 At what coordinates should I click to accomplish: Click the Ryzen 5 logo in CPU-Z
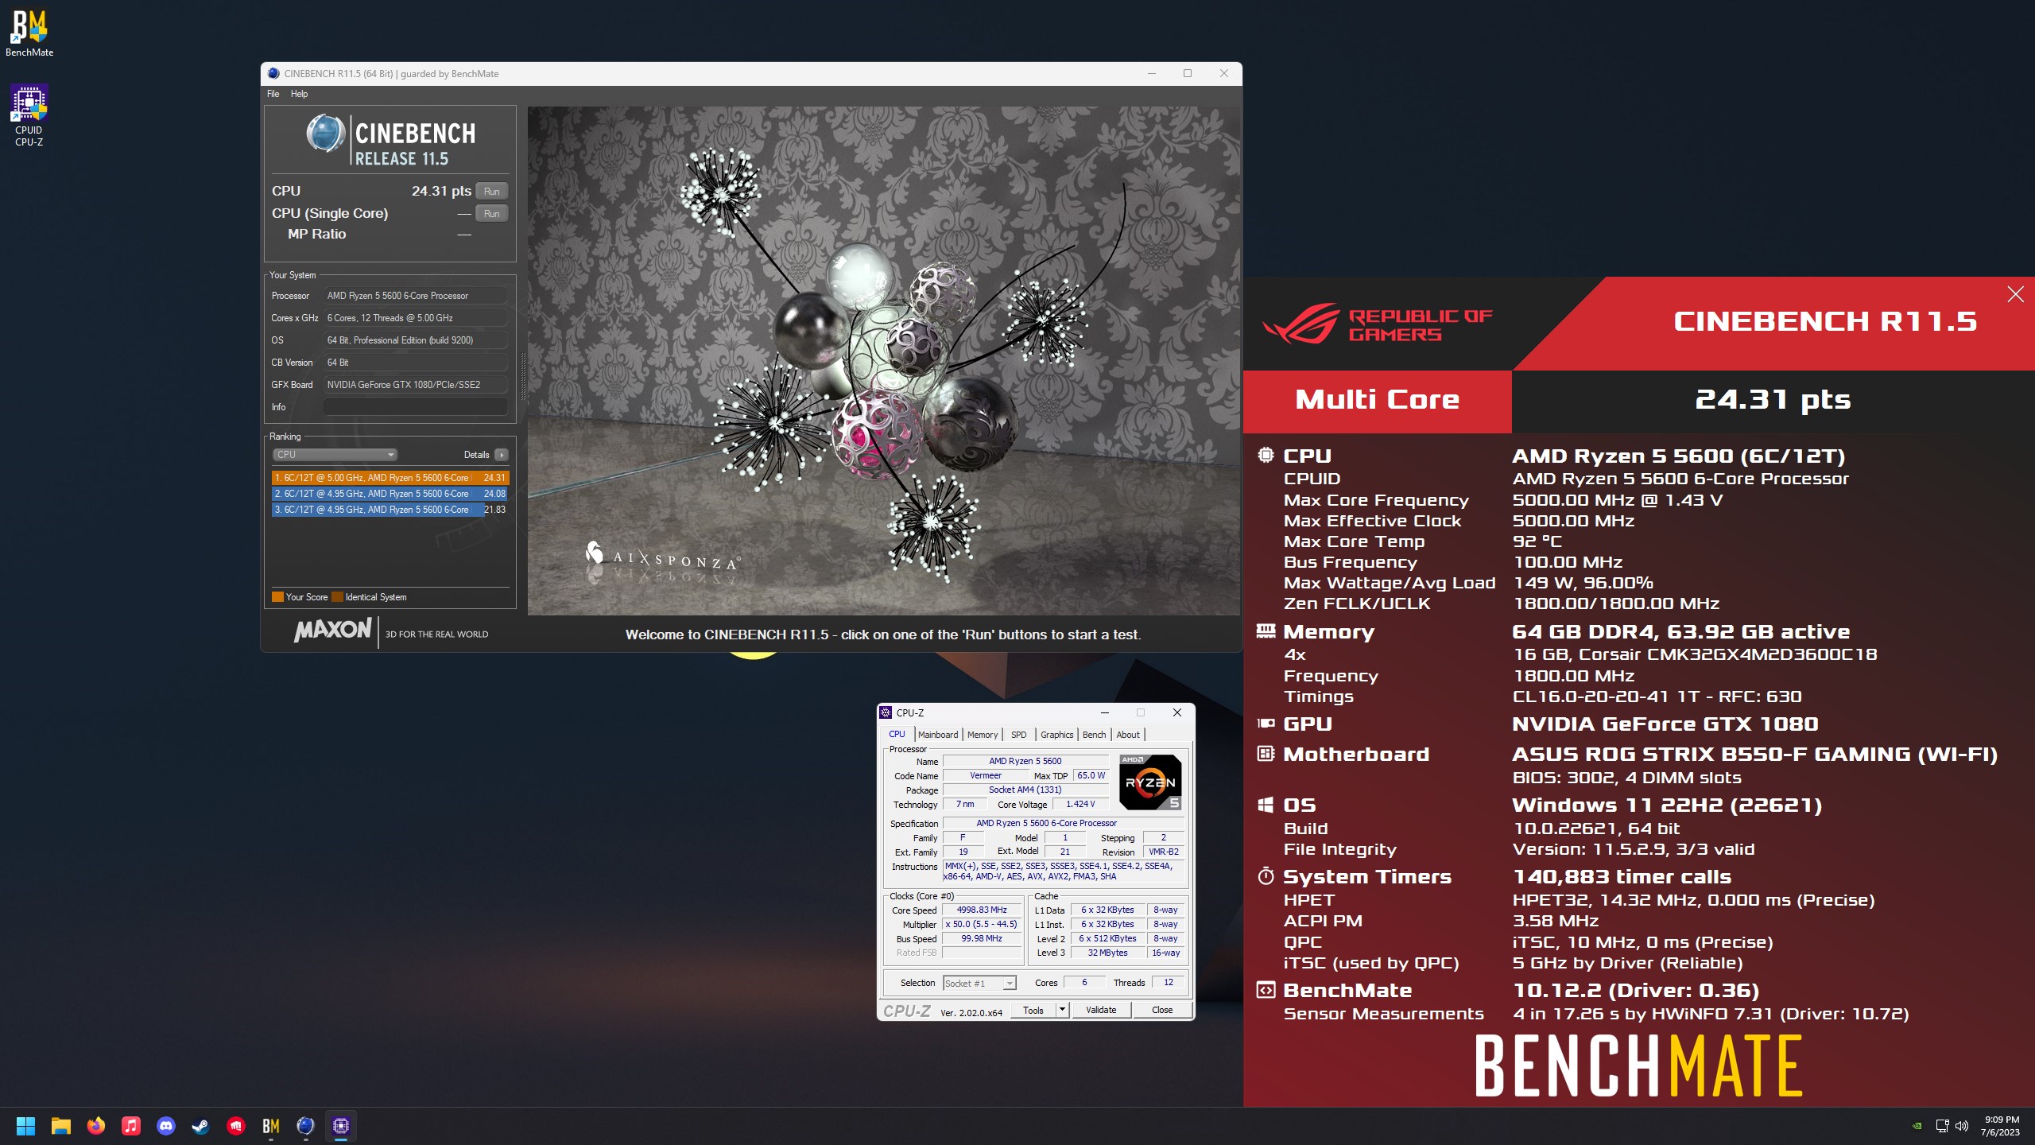(x=1149, y=782)
